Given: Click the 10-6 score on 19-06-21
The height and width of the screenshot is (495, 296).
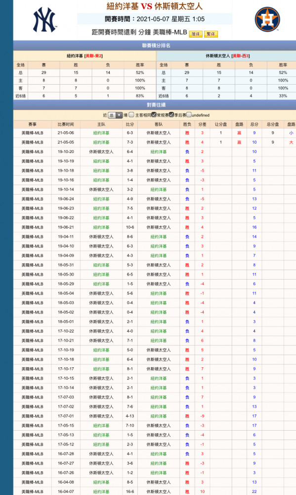Looking at the screenshot, I should tap(130, 227).
